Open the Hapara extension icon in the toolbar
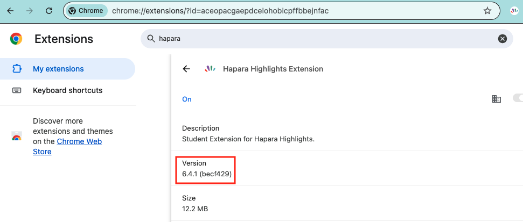 coord(515,11)
